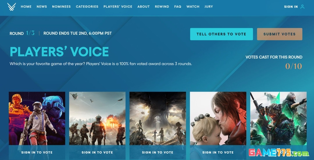Image resolution: width=314 pixels, height=160 pixels.
Task: Click the user profile icon beside Sign In
Action: coord(302,7)
